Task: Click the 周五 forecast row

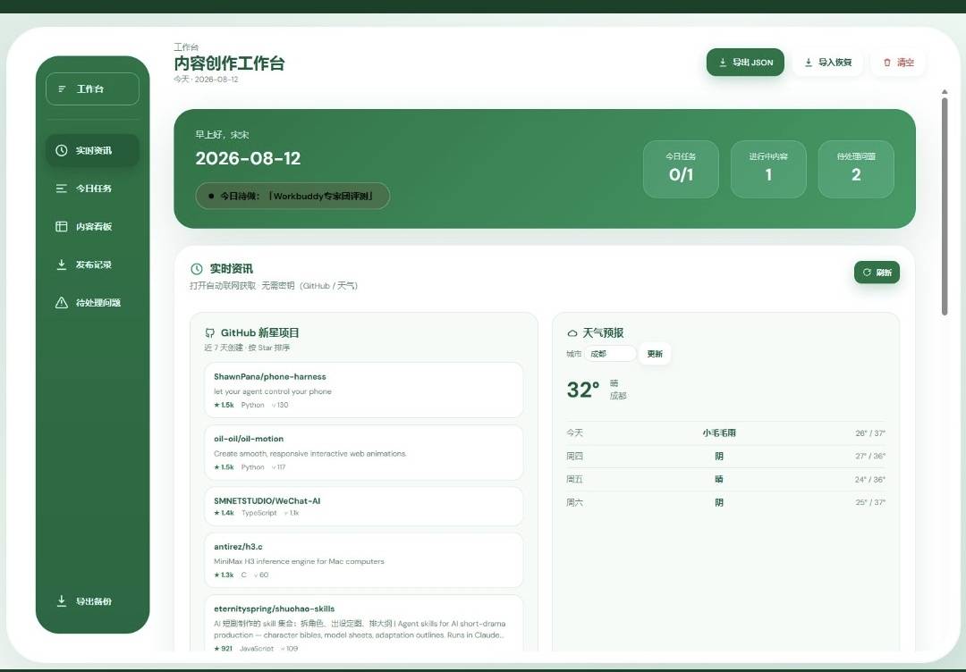Action: [x=725, y=479]
